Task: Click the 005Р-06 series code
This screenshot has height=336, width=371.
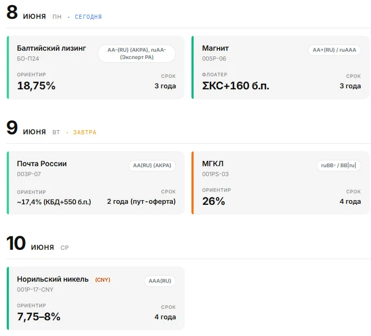Action: click(x=214, y=59)
